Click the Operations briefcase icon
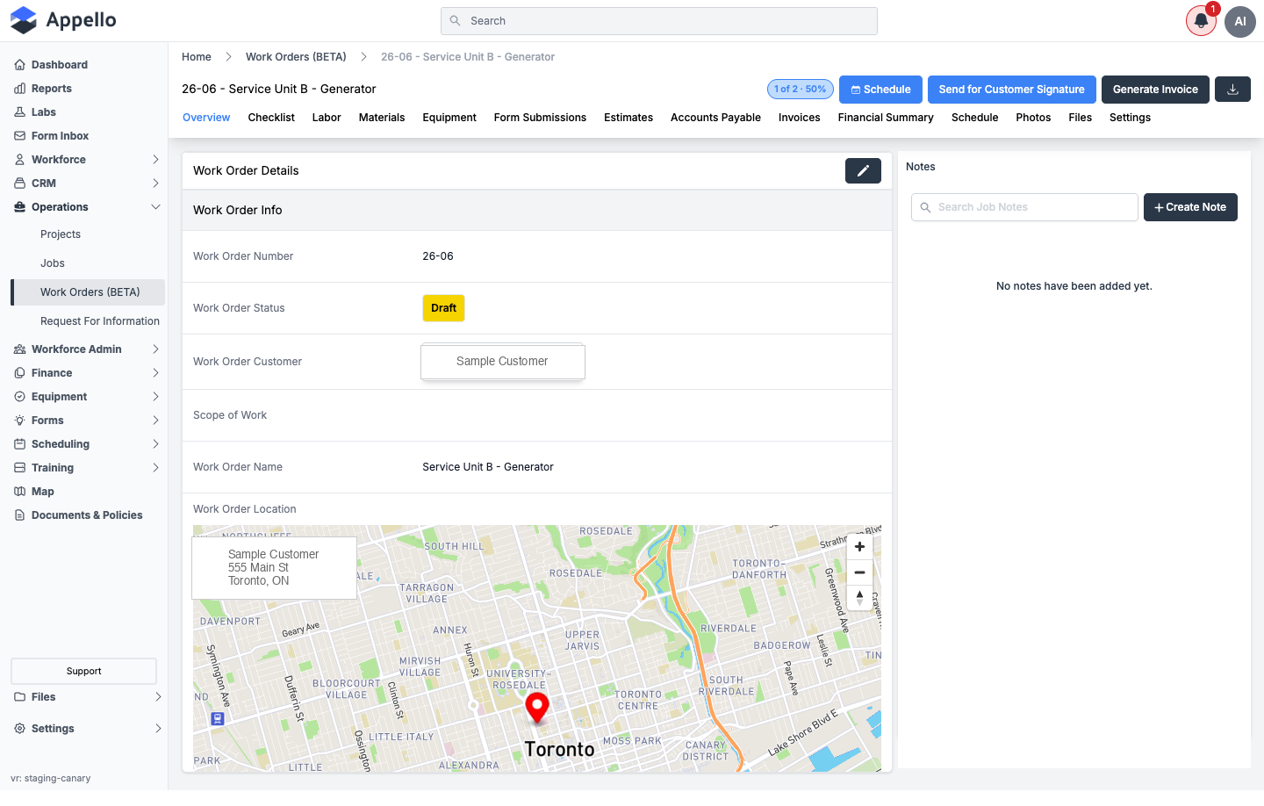Image resolution: width=1264 pixels, height=806 pixels. click(x=19, y=207)
